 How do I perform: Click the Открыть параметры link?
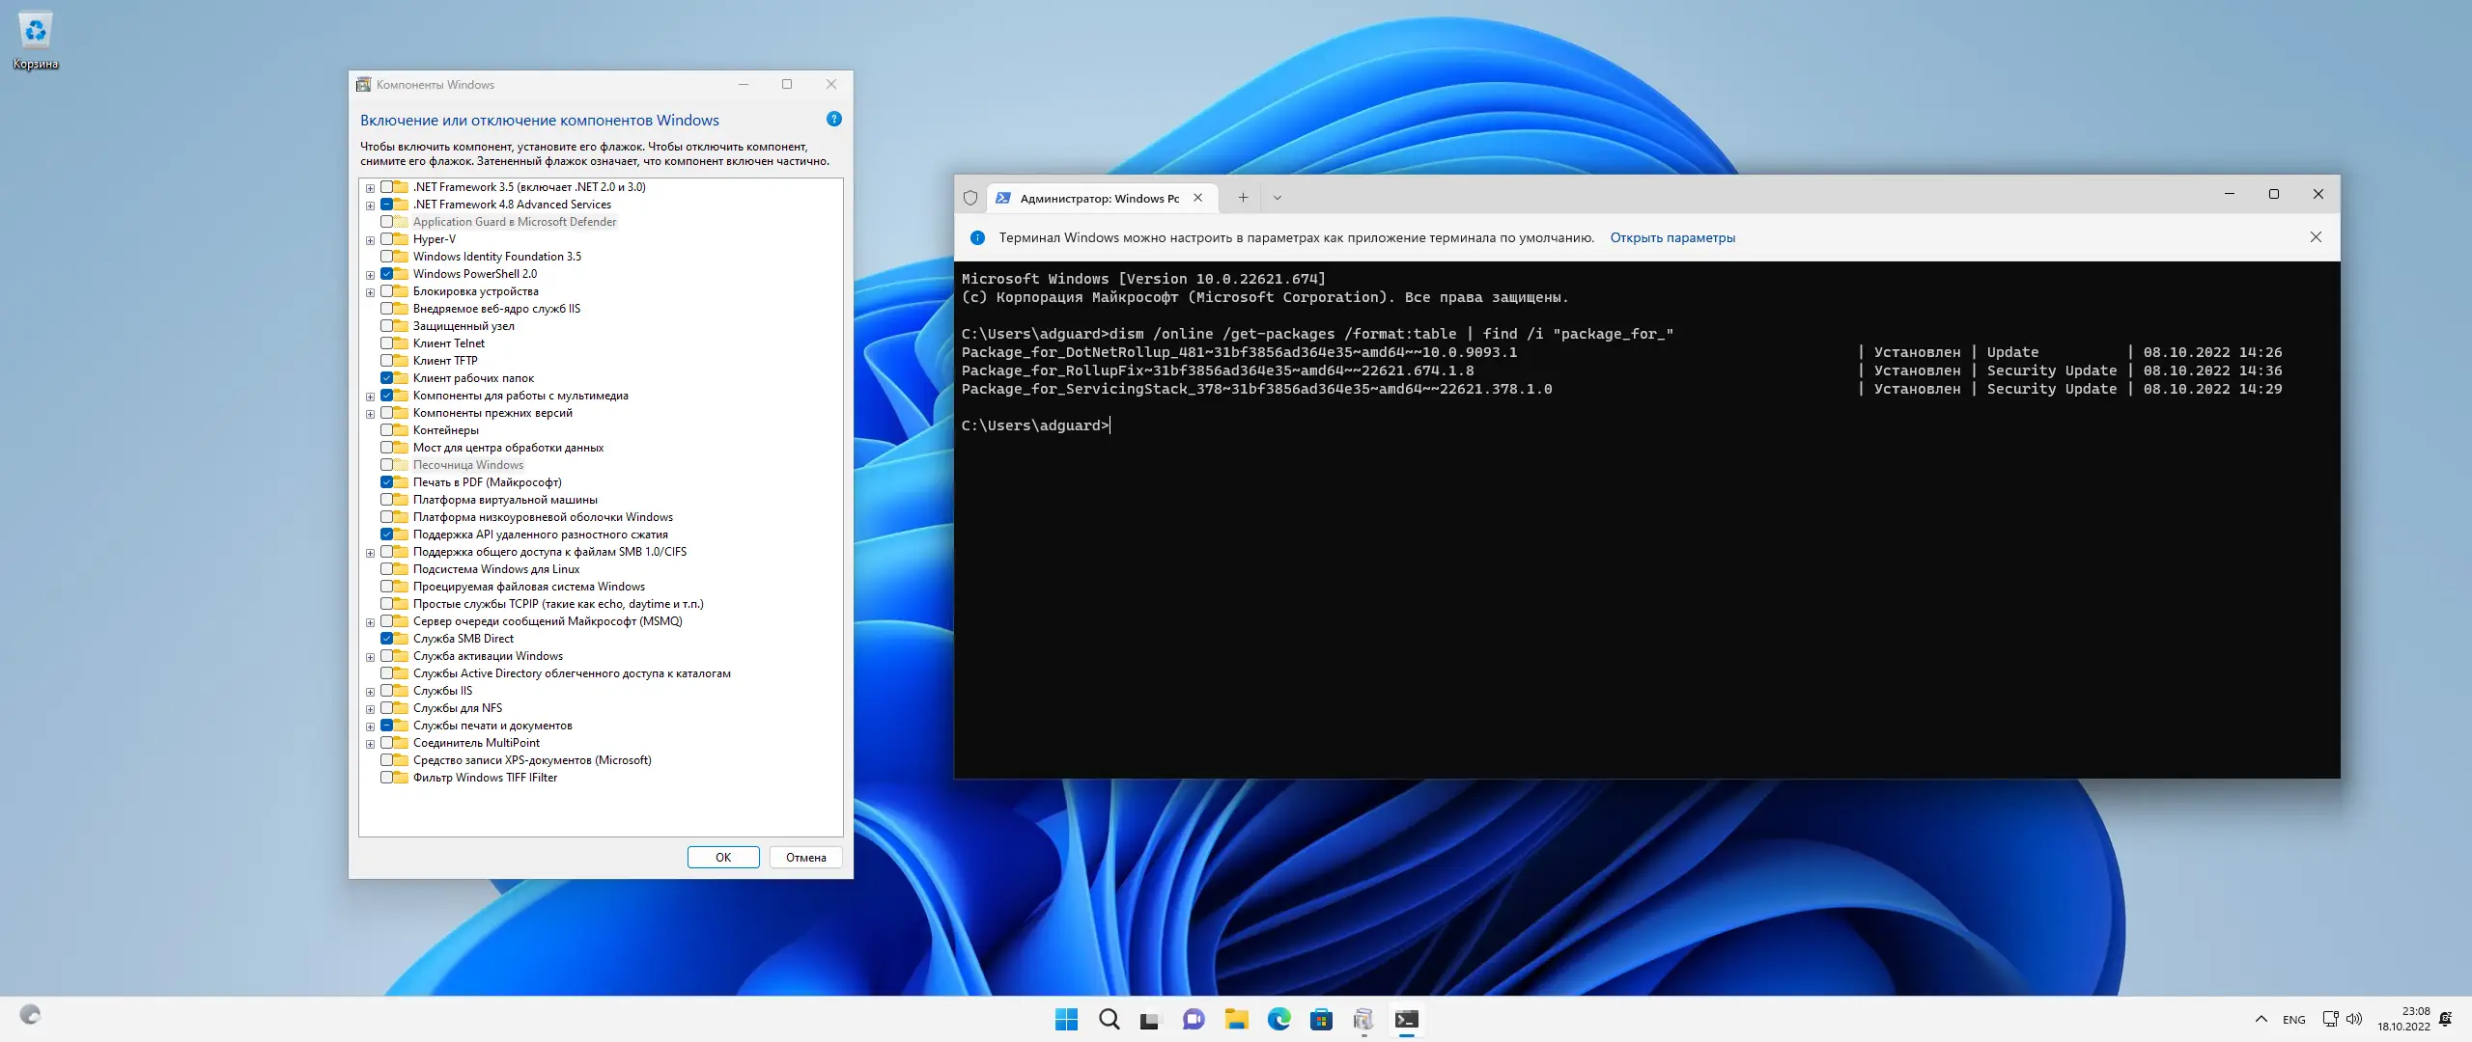[x=1671, y=238]
